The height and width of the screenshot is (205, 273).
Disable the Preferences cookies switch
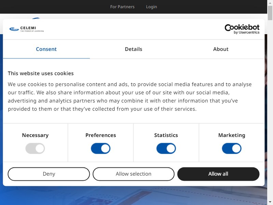coord(101,149)
